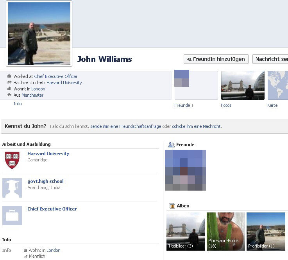288x260 pixels.
Task: Click the Männlich text
Action: coord(37,256)
